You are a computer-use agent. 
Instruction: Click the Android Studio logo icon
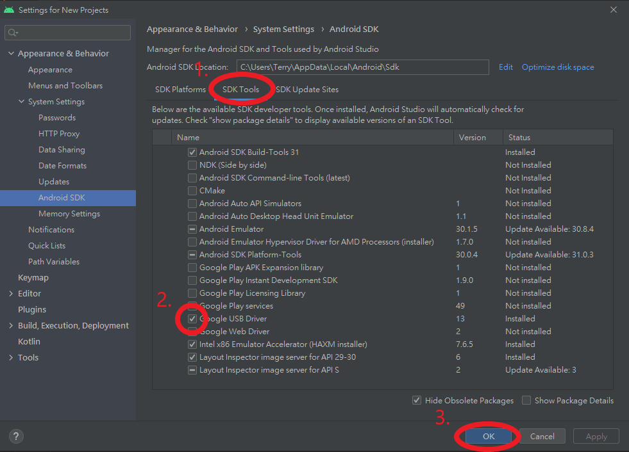pos(9,10)
